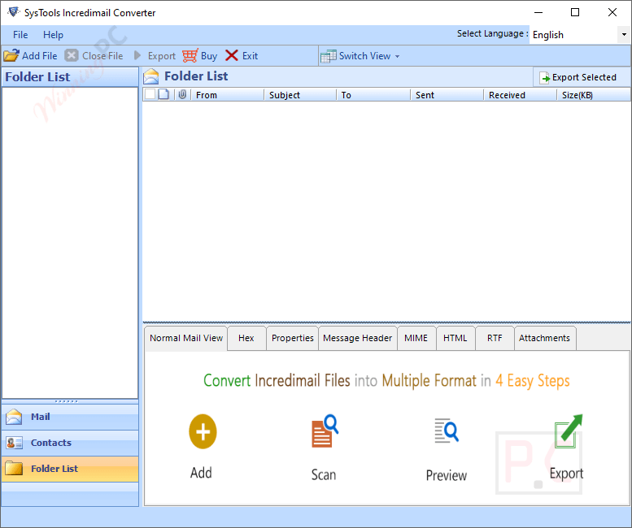
Task: Click the green Export arrow icon
Action: tap(569, 431)
